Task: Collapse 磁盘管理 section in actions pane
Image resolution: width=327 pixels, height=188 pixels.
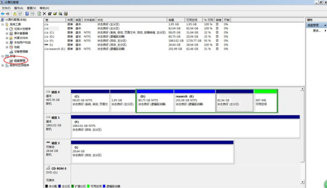Action: 325,25
